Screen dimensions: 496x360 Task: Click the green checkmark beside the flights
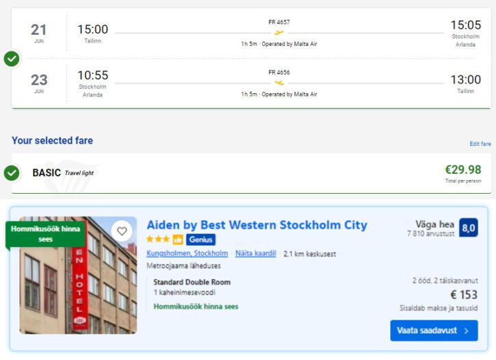[12, 59]
